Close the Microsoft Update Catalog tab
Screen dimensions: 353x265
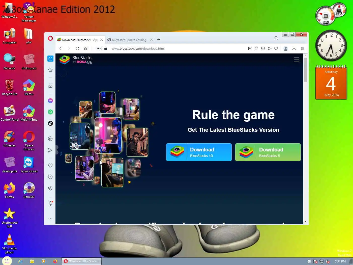coord(151,40)
